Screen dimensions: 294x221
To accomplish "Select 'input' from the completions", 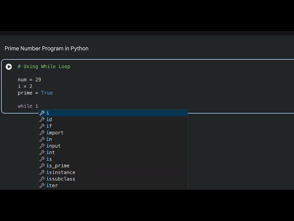I will (x=113, y=146).
